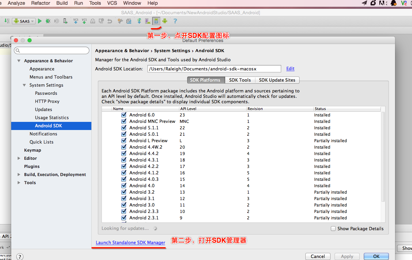Viewport: 412px width, 260px height.
Task: Open Settings via the wrench icon
Action: (120, 21)
